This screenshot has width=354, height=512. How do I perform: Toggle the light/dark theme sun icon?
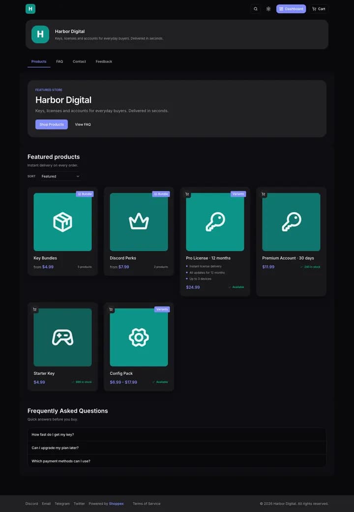point(268,9)
